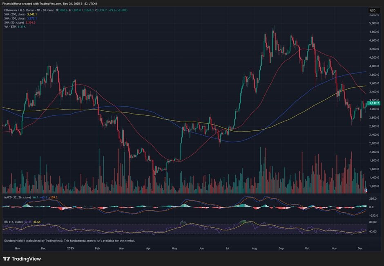Click the 4,000.0 price scale level

(x=373, y=66)
